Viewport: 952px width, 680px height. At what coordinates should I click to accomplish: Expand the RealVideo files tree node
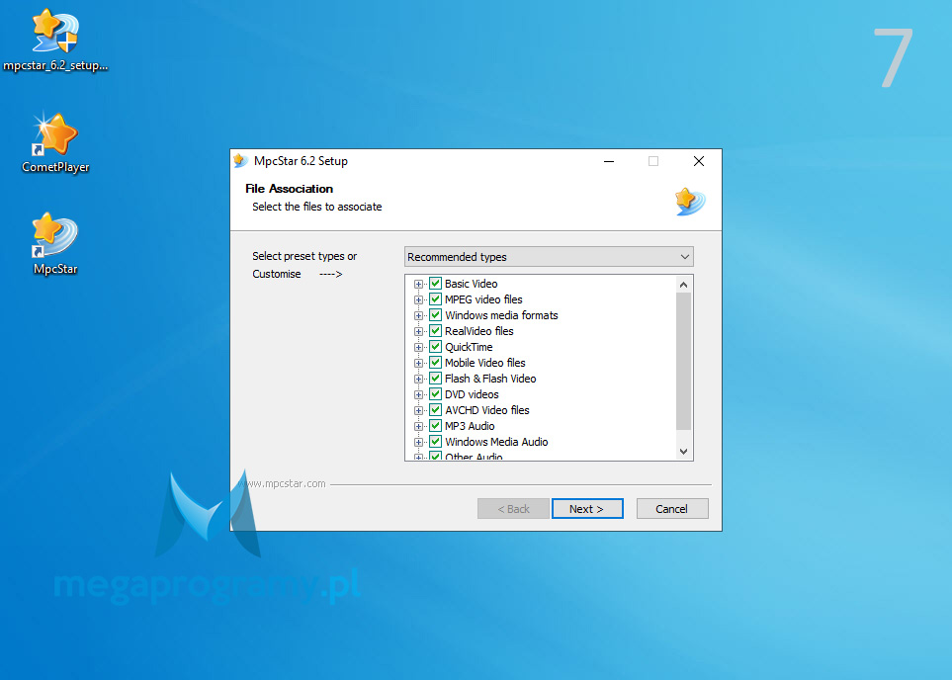click(418, 331)
